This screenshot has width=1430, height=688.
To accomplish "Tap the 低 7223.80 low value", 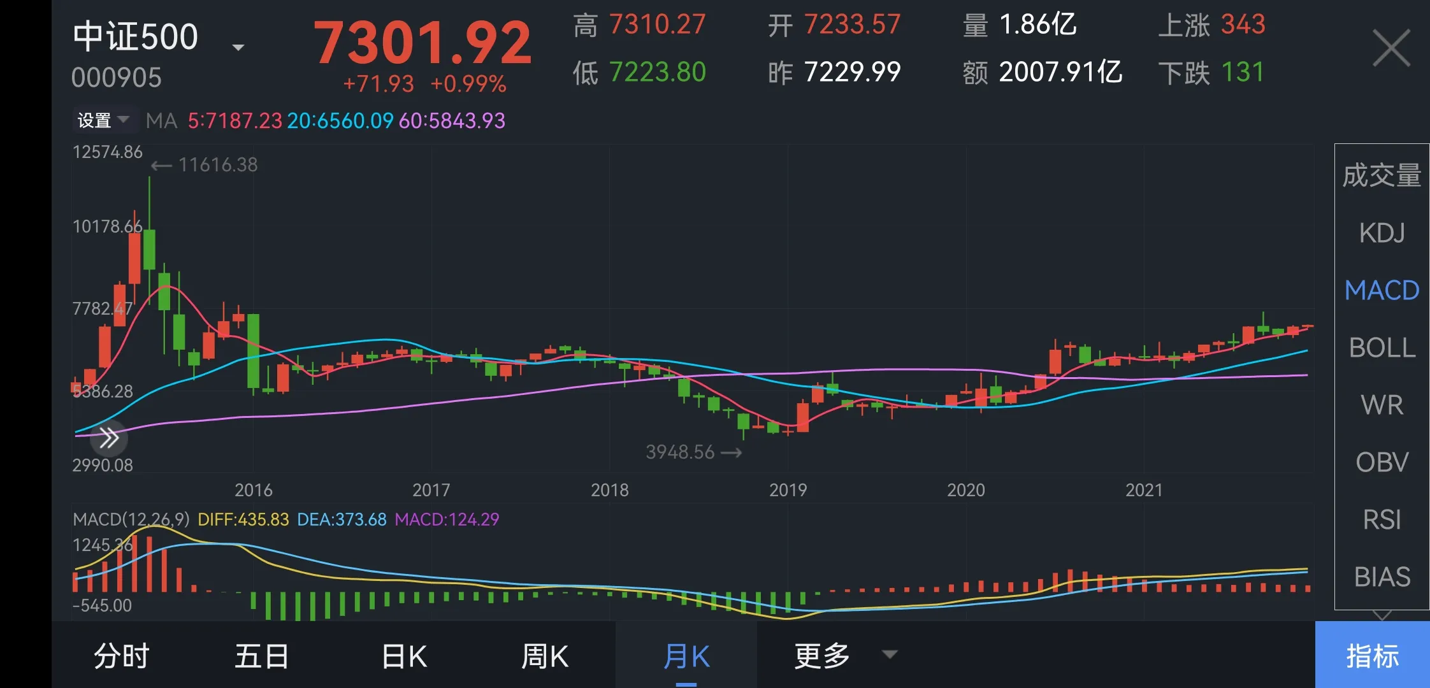I will [639, 72].
